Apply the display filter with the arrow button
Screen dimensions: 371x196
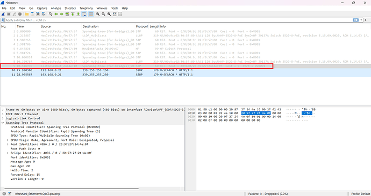point(355,20)
